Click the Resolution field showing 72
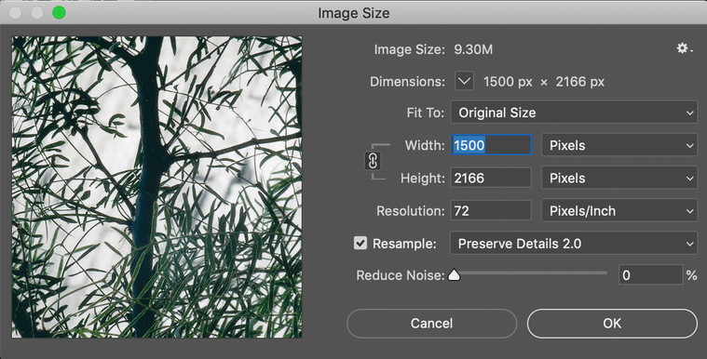This screenshot has height=359, width=707. (491, 211)
